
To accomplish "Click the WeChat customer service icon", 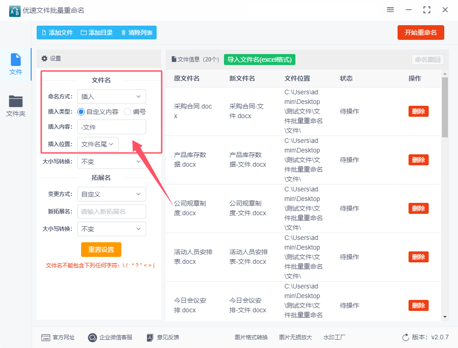I will point(93,337).
